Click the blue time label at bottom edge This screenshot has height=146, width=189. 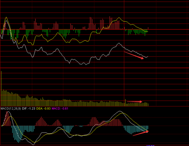150,145
